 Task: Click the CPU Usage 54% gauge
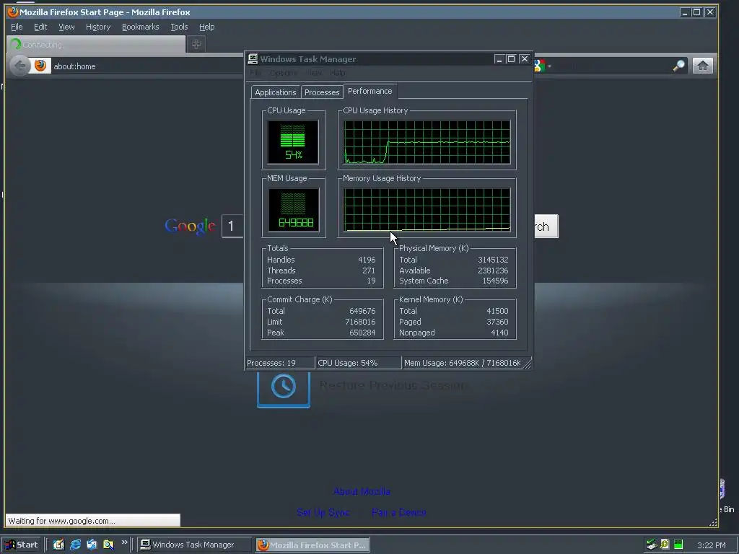(293, 142)
